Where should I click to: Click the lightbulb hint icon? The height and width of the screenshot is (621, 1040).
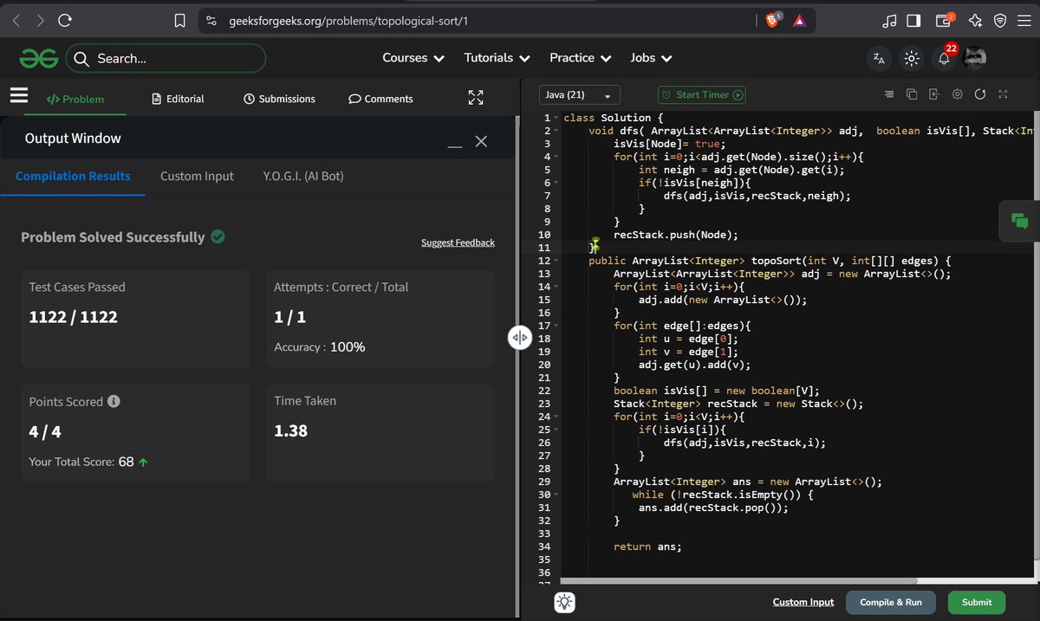564,602
